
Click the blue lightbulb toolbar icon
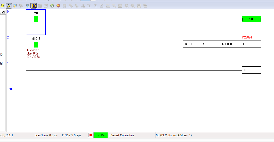tap(27, 6)
